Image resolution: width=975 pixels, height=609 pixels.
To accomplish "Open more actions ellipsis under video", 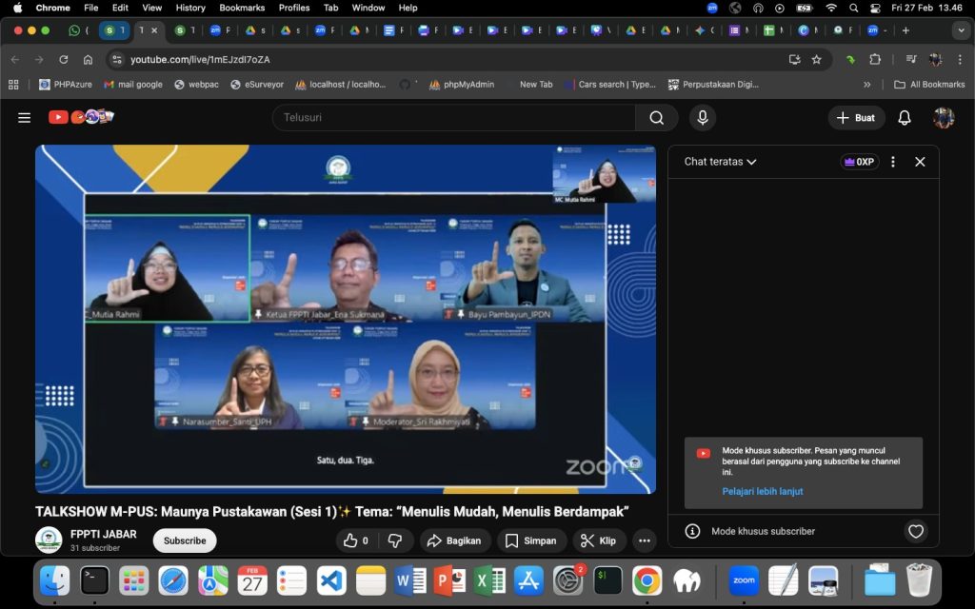I will tap(645, 540).
